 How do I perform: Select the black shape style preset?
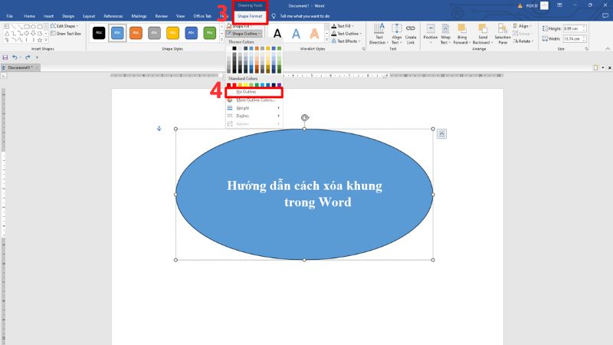click(98, 32)
